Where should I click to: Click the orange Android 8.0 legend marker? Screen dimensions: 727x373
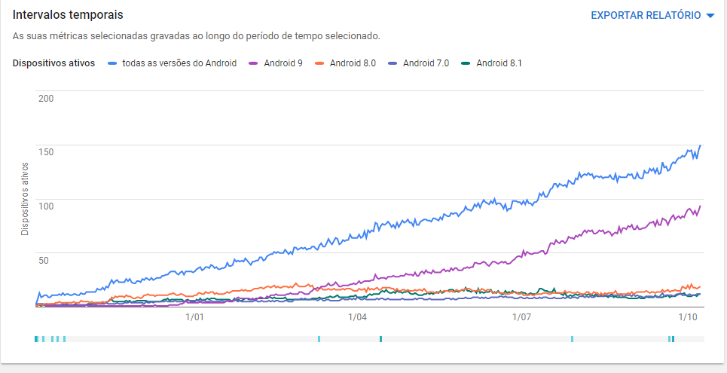[319, 63]
